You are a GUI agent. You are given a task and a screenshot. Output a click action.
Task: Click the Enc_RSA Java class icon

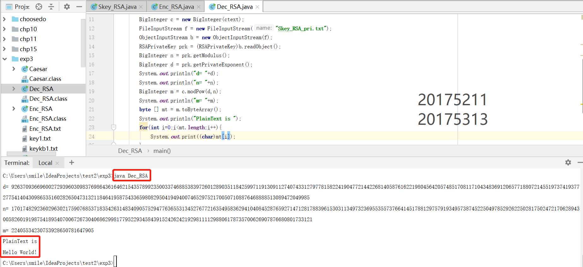coord(25,109)
